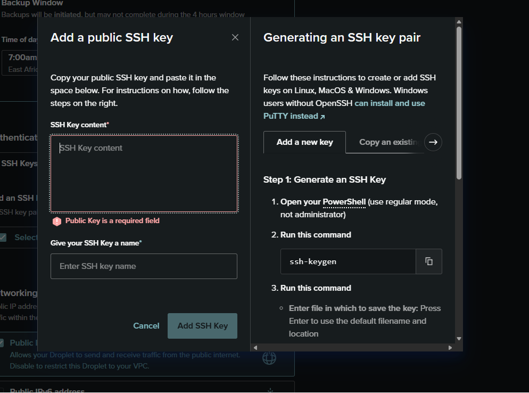Click the instructions vertical scrollbar thumb

click(459, 103)
